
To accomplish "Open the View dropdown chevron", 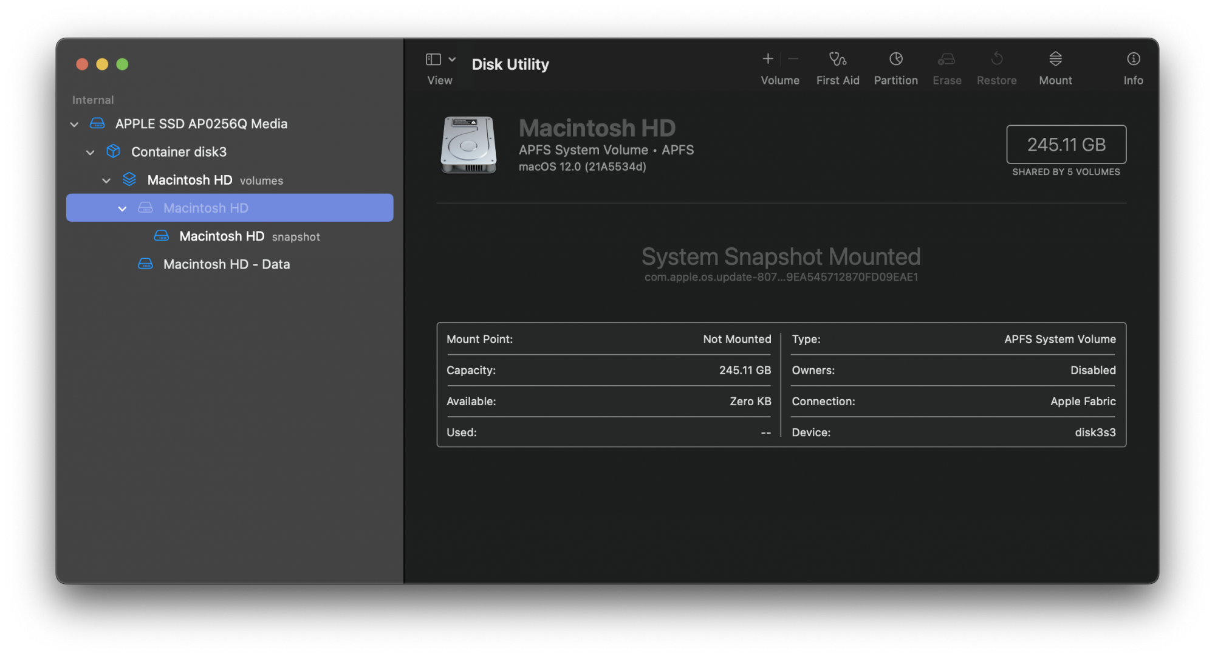I will click(452, 59).
